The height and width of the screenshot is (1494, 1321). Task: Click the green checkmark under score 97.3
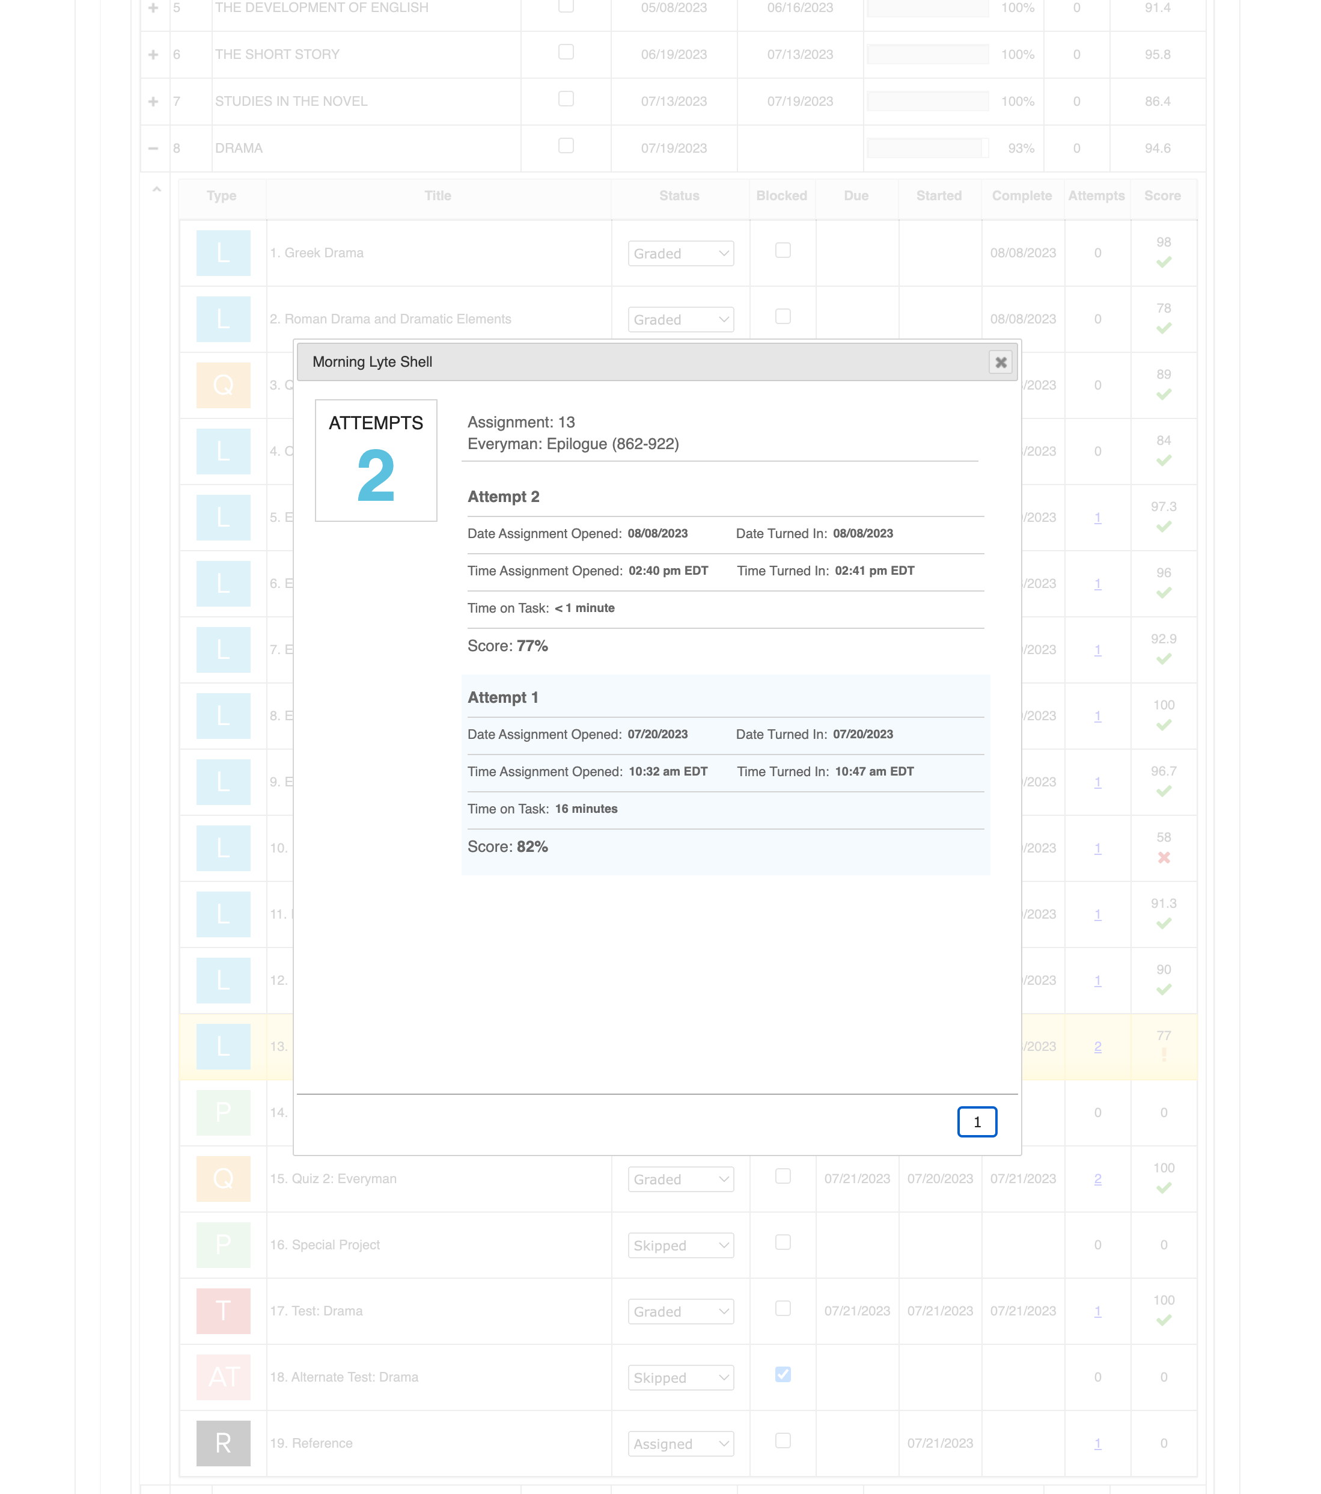pos(1164,527)
